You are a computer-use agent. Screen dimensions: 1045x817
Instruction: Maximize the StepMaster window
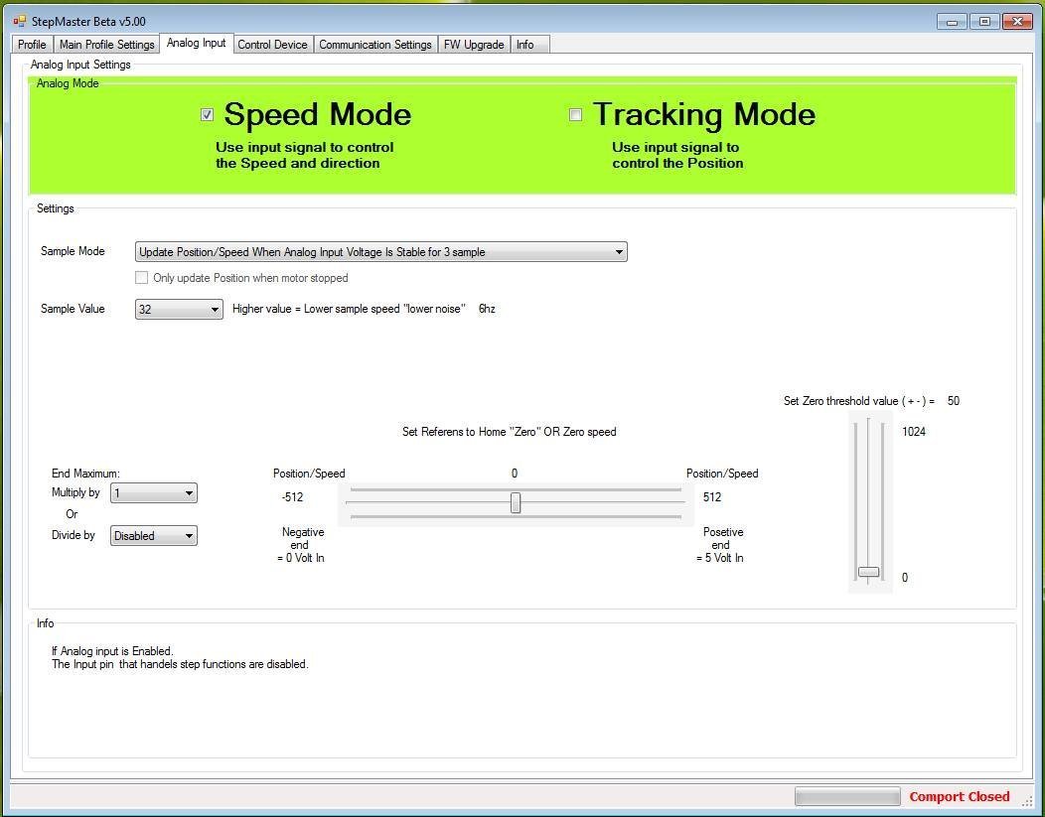[984, 21]
